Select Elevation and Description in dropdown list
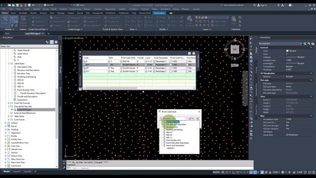 pyautogui.click(x=176, y=125)
